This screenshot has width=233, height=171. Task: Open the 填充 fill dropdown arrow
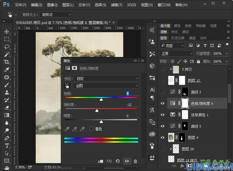tap(227, 61)
